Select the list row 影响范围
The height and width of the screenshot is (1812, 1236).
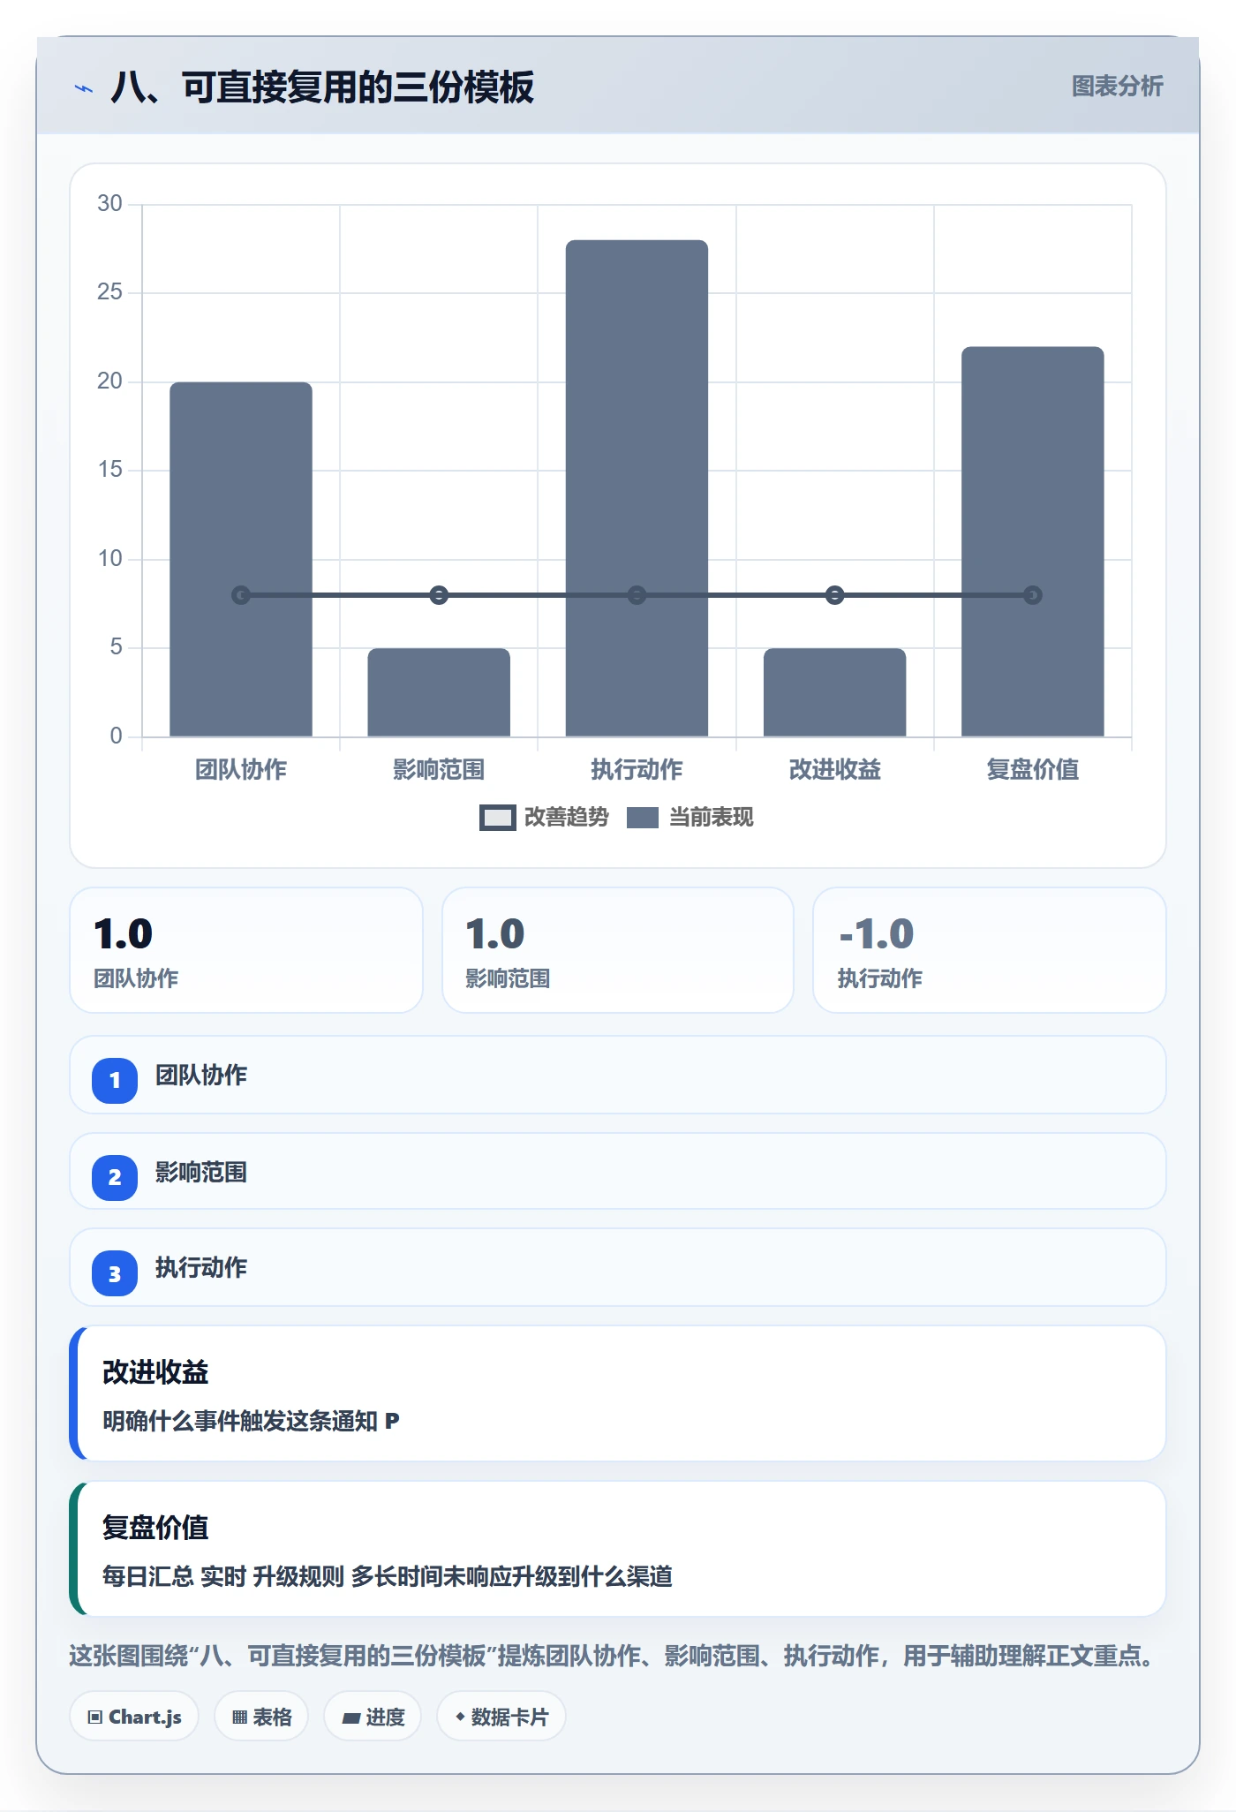(618, 1171)
